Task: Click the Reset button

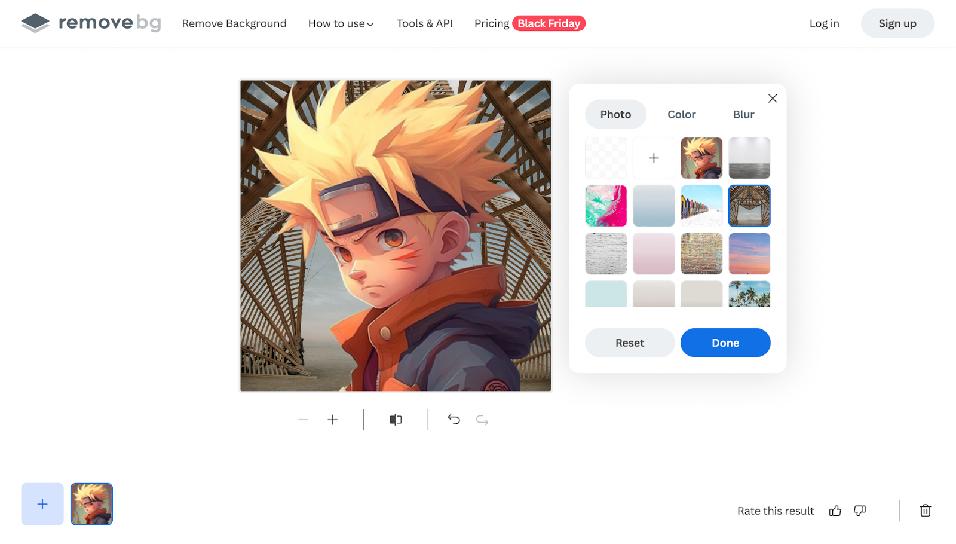Action: (x=630, y=343)
